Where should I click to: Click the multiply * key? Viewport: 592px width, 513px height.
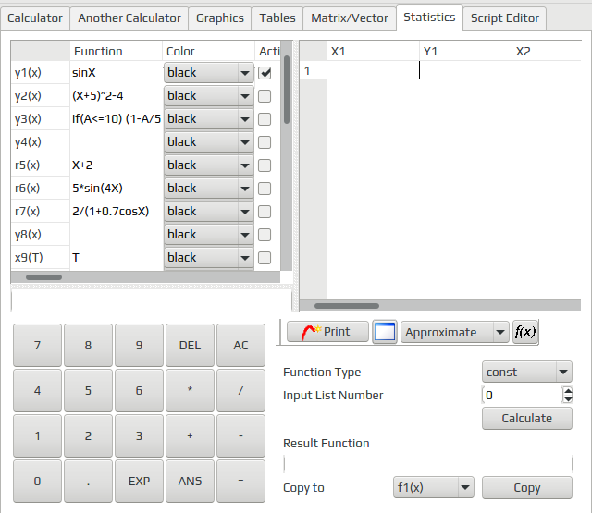click(190, 390)
